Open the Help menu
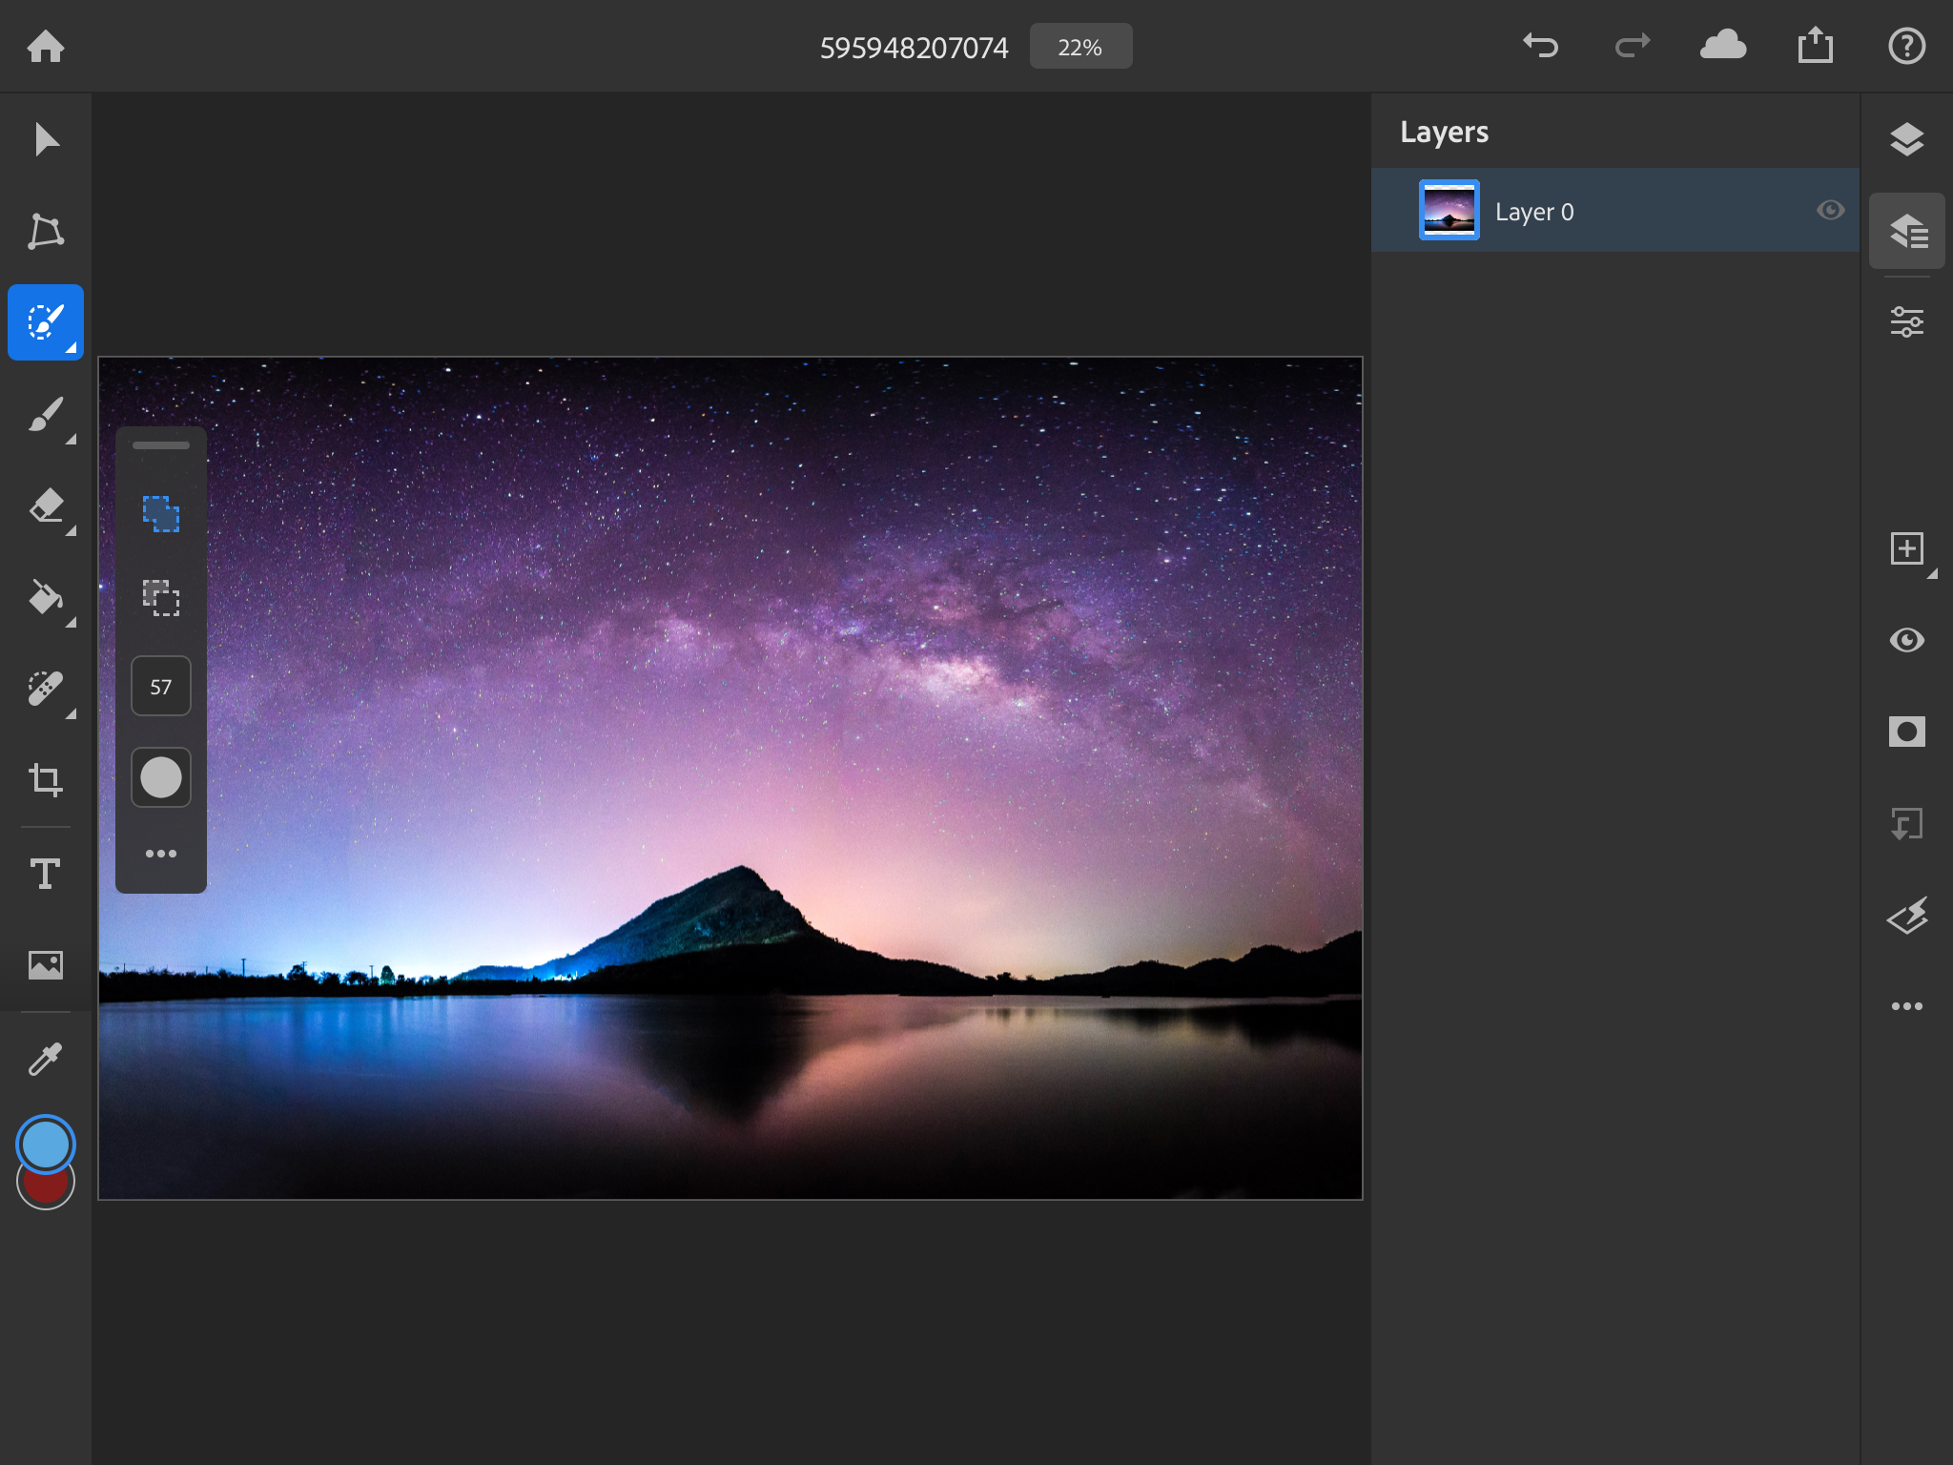The image size is (1953, 1465). 1906,45
